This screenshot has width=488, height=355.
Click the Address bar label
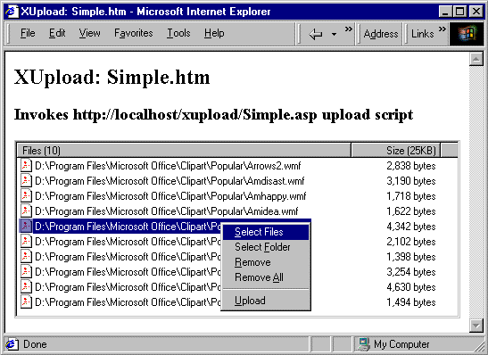[381, 34]
